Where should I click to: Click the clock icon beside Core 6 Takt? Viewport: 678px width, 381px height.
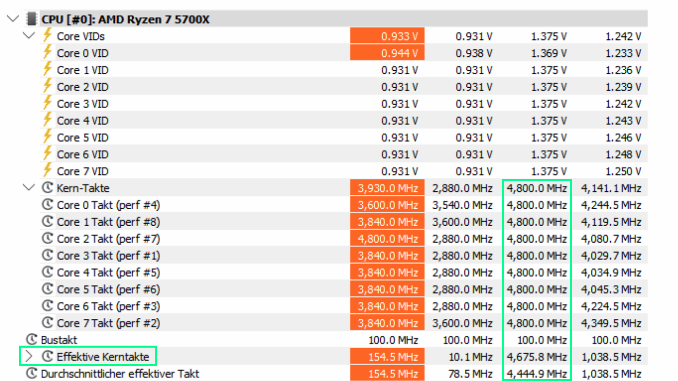[x=48, y=306]
